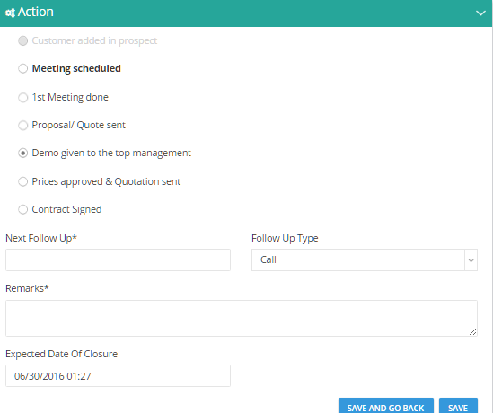Focus the Next Follow Up date field
The width and height of the screenshot is (493, 413).
[x=118, y=260]
